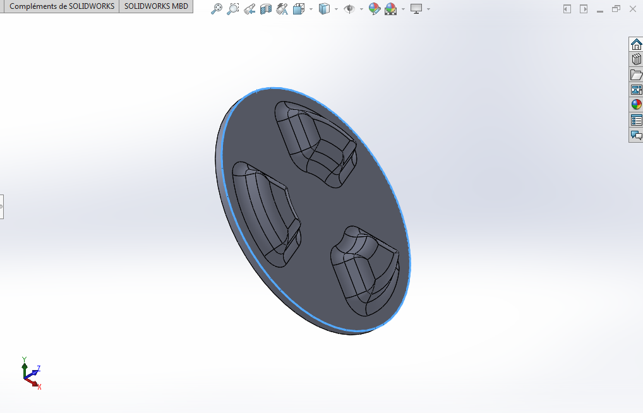Toggle the Section View tool
Viewport: 643px width, 413px height.
point(266,9)
